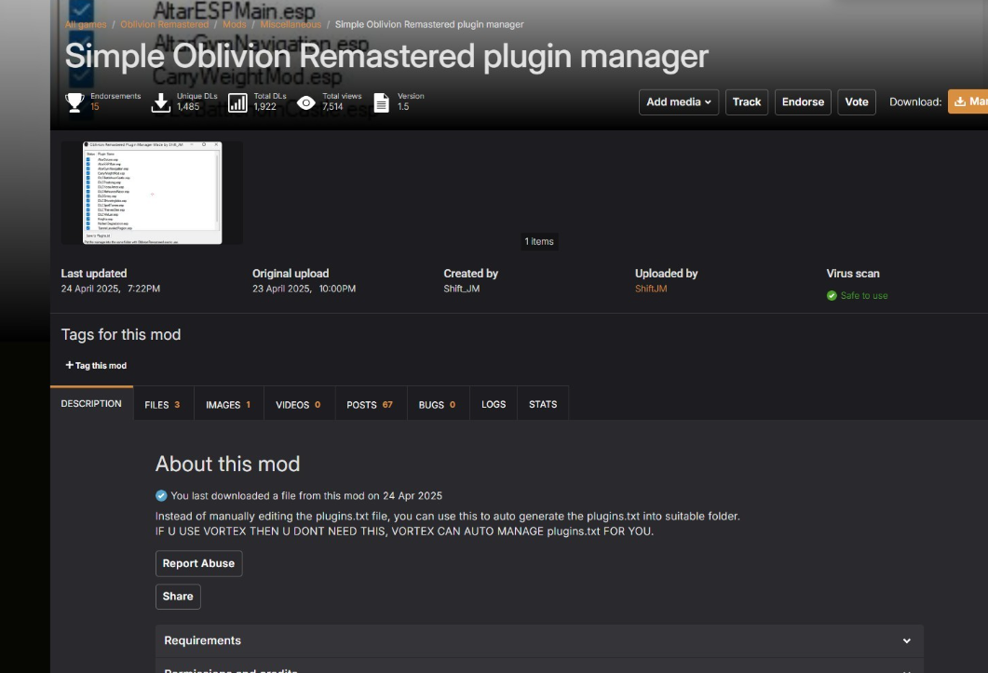The width and height of the screenshot is (988, 673).
Task: Click the Total DLs bar chart icon
Action: (x=237, y=102)
